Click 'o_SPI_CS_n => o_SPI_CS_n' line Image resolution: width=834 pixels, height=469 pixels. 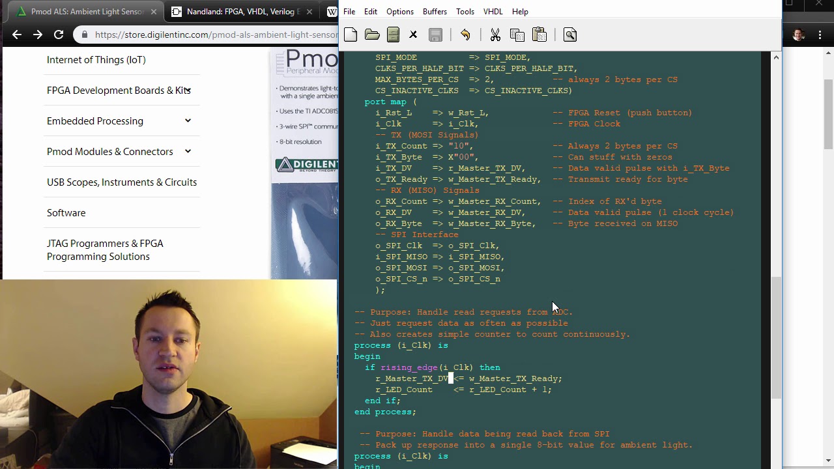pos(438,279)
